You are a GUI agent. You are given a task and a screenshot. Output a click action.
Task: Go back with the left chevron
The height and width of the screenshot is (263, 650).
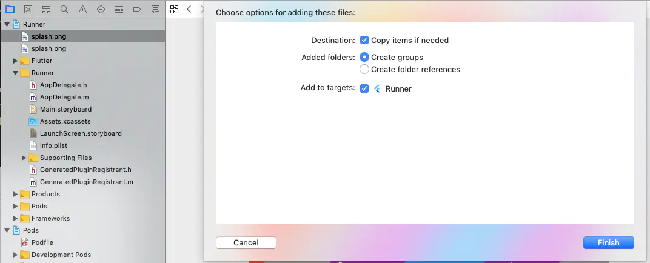pos(189,9)
